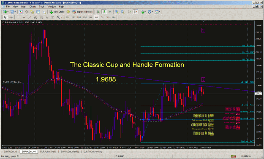The height and width of the screenshot is (159, 264).
Task: Select the Trendline drawing tool
Action: [30, 17]
